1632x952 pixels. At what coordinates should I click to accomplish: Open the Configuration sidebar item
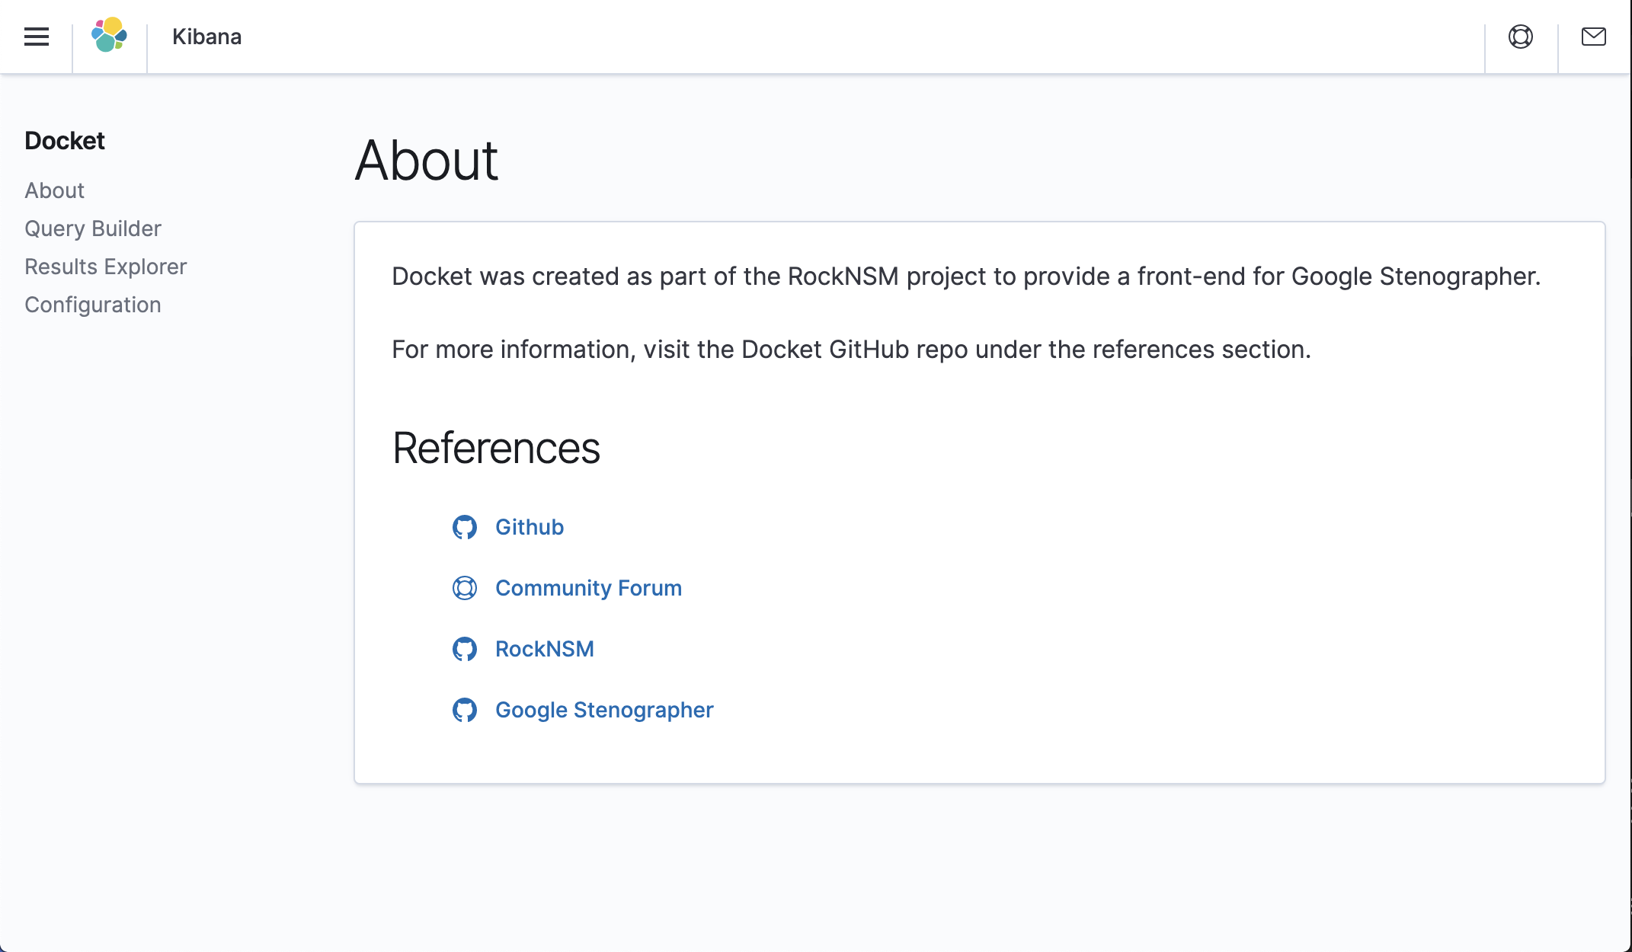pos(93,305)
